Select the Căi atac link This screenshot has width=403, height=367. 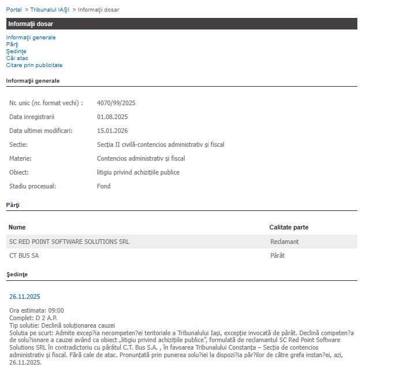point(17,58)
